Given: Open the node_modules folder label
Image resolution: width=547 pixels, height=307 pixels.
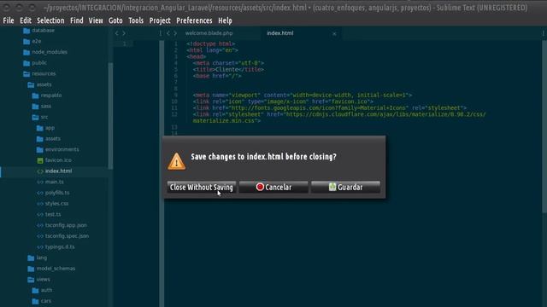Looking at the screenshot, I should pos(50,52).
